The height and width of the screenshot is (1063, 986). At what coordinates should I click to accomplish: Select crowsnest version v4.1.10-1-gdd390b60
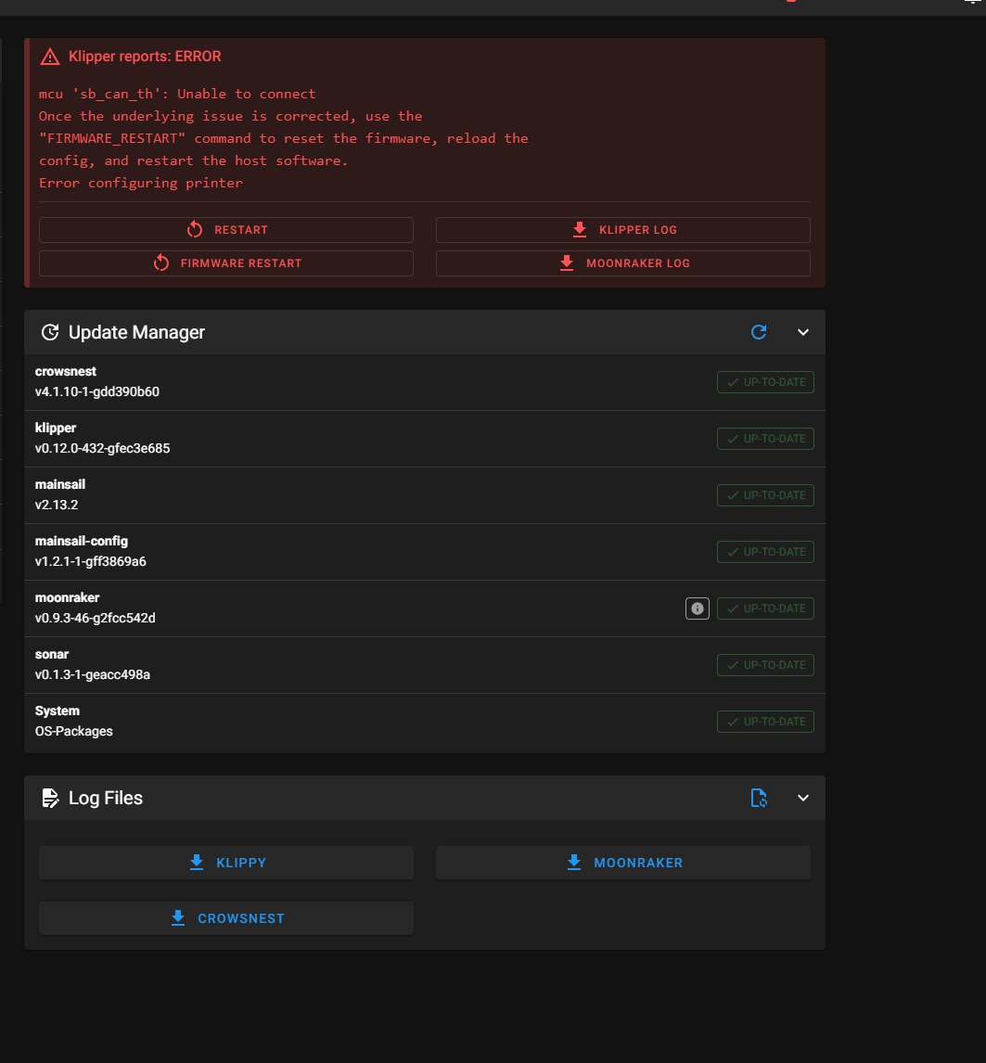(97, 391)
